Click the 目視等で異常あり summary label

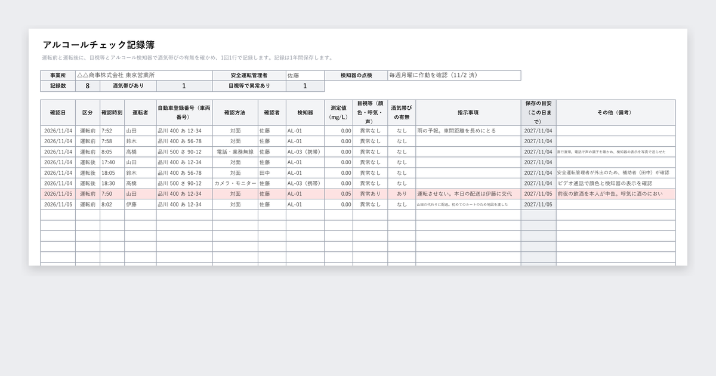(x=249, y=86)
